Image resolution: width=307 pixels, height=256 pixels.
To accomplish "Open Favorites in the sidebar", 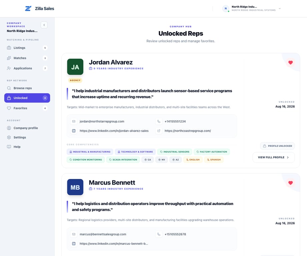I will (27, 108).
